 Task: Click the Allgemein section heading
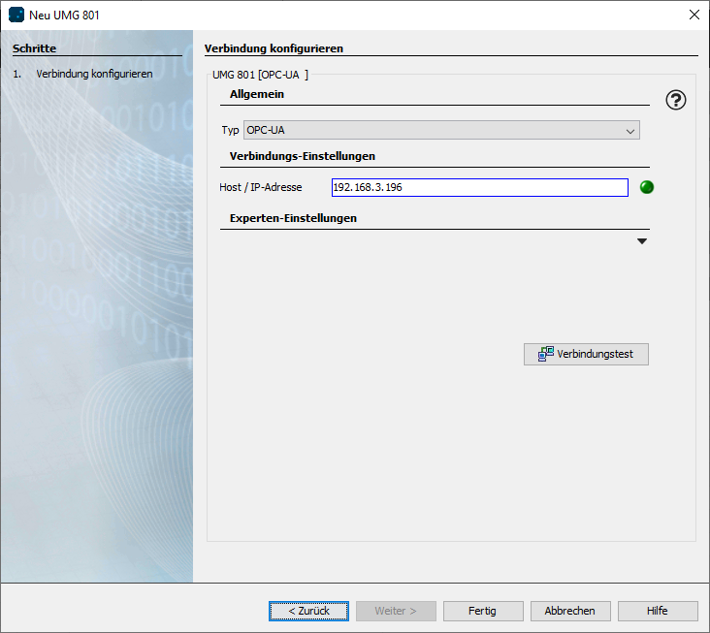(x=257, y=94)
